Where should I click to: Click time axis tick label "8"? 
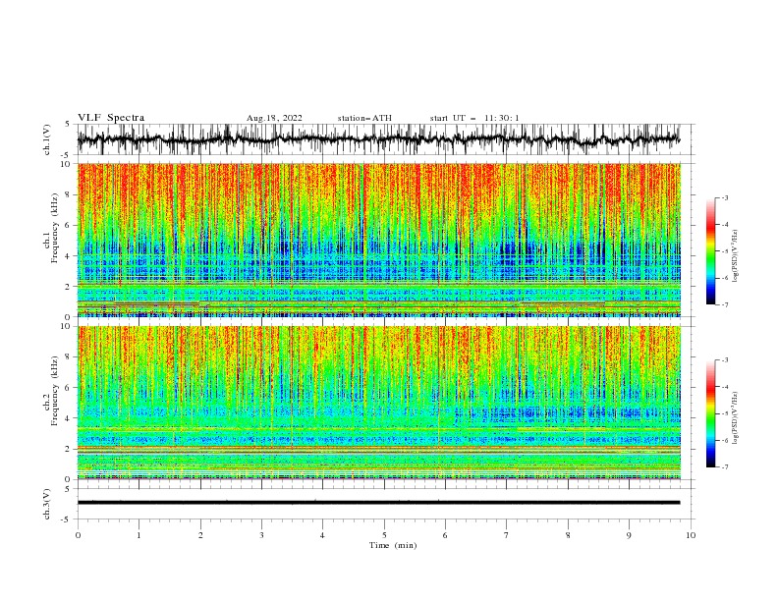(568, 535)
